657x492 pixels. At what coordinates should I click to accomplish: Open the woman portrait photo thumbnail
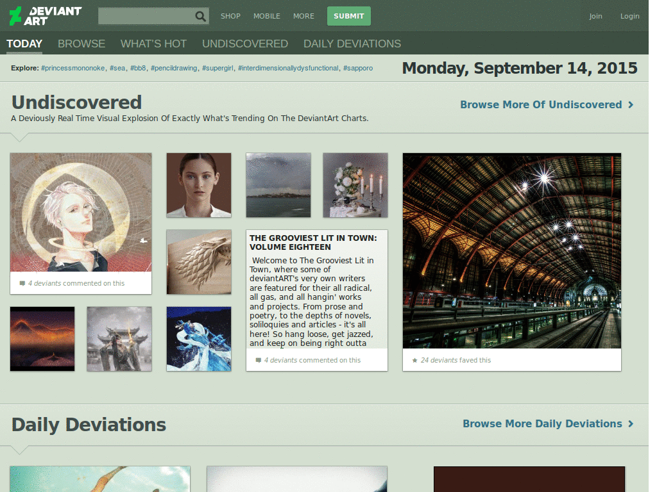click(199, 184)
